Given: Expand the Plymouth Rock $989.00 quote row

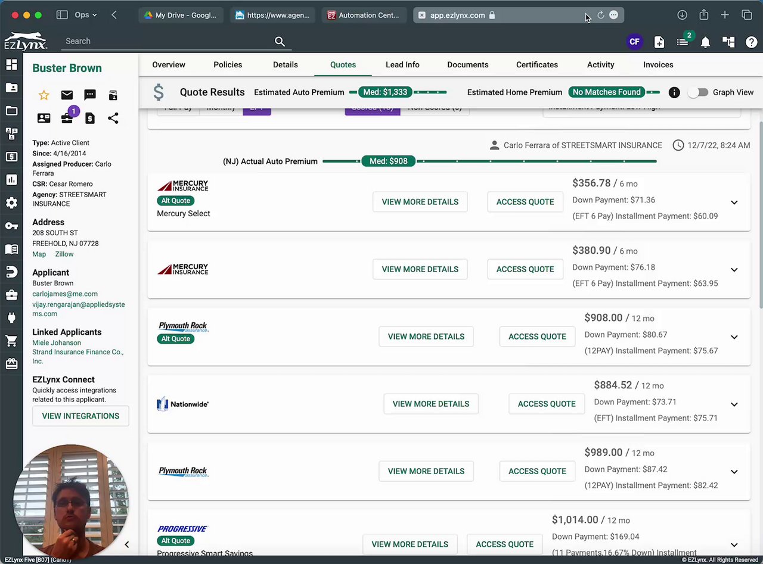Looking at the screenshot, I should point(734,471).
